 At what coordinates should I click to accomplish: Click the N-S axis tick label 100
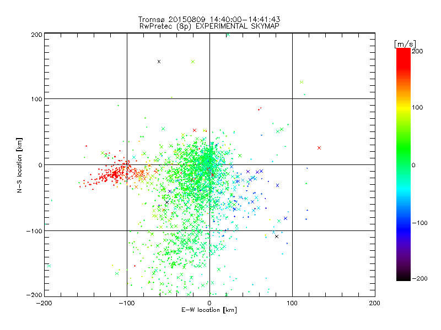tap(36, 100)
